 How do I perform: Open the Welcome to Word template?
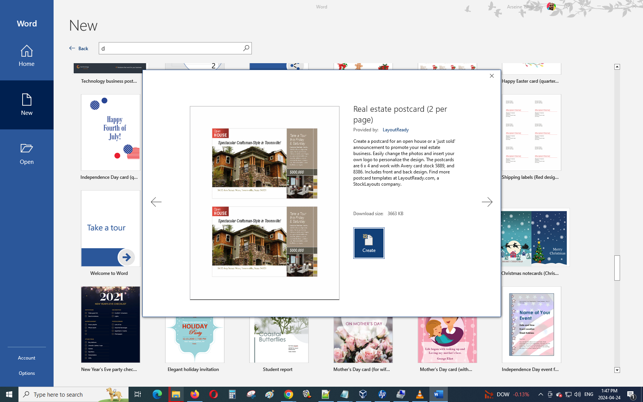pyautogui.click(x=110, y=229)
